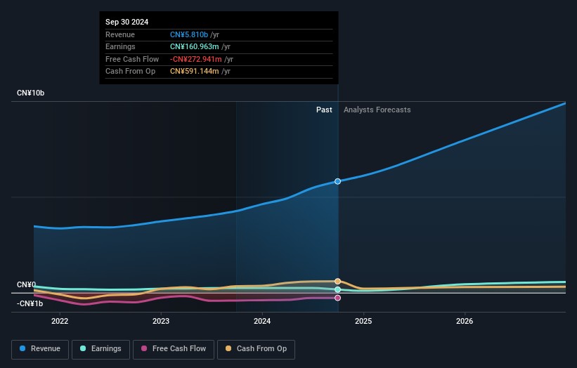
Task: Click the 2024 x-axis label
Action: click(262, 321)
